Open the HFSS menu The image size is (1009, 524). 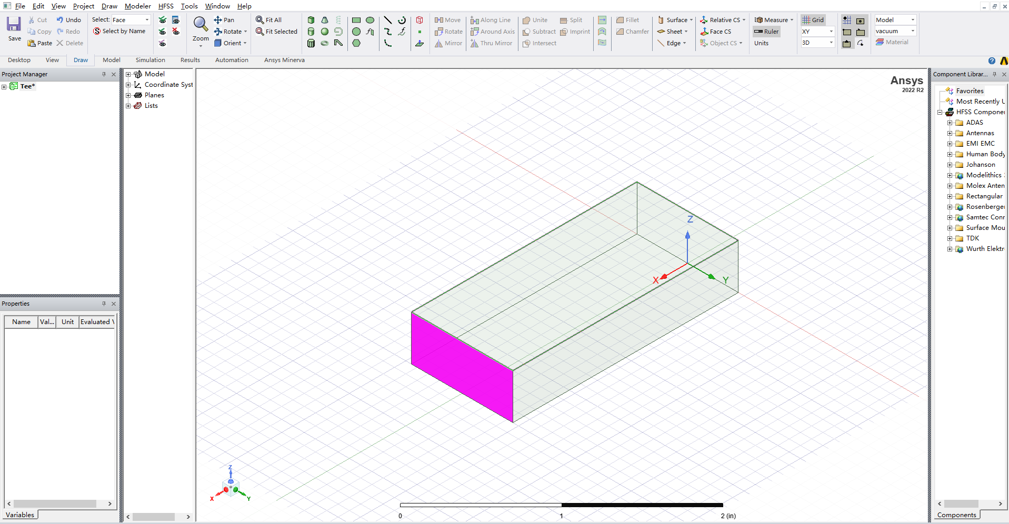coord(166,6)
